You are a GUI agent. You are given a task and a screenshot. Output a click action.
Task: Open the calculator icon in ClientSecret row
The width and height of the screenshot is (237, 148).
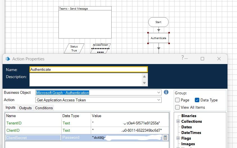click(x=165, y=138)
